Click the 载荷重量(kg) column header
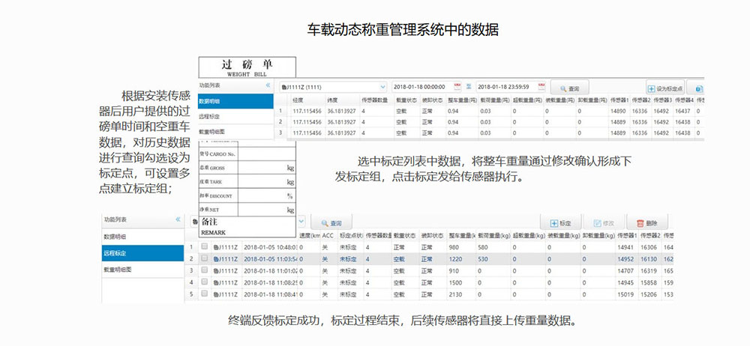 (x=493, y=235)
